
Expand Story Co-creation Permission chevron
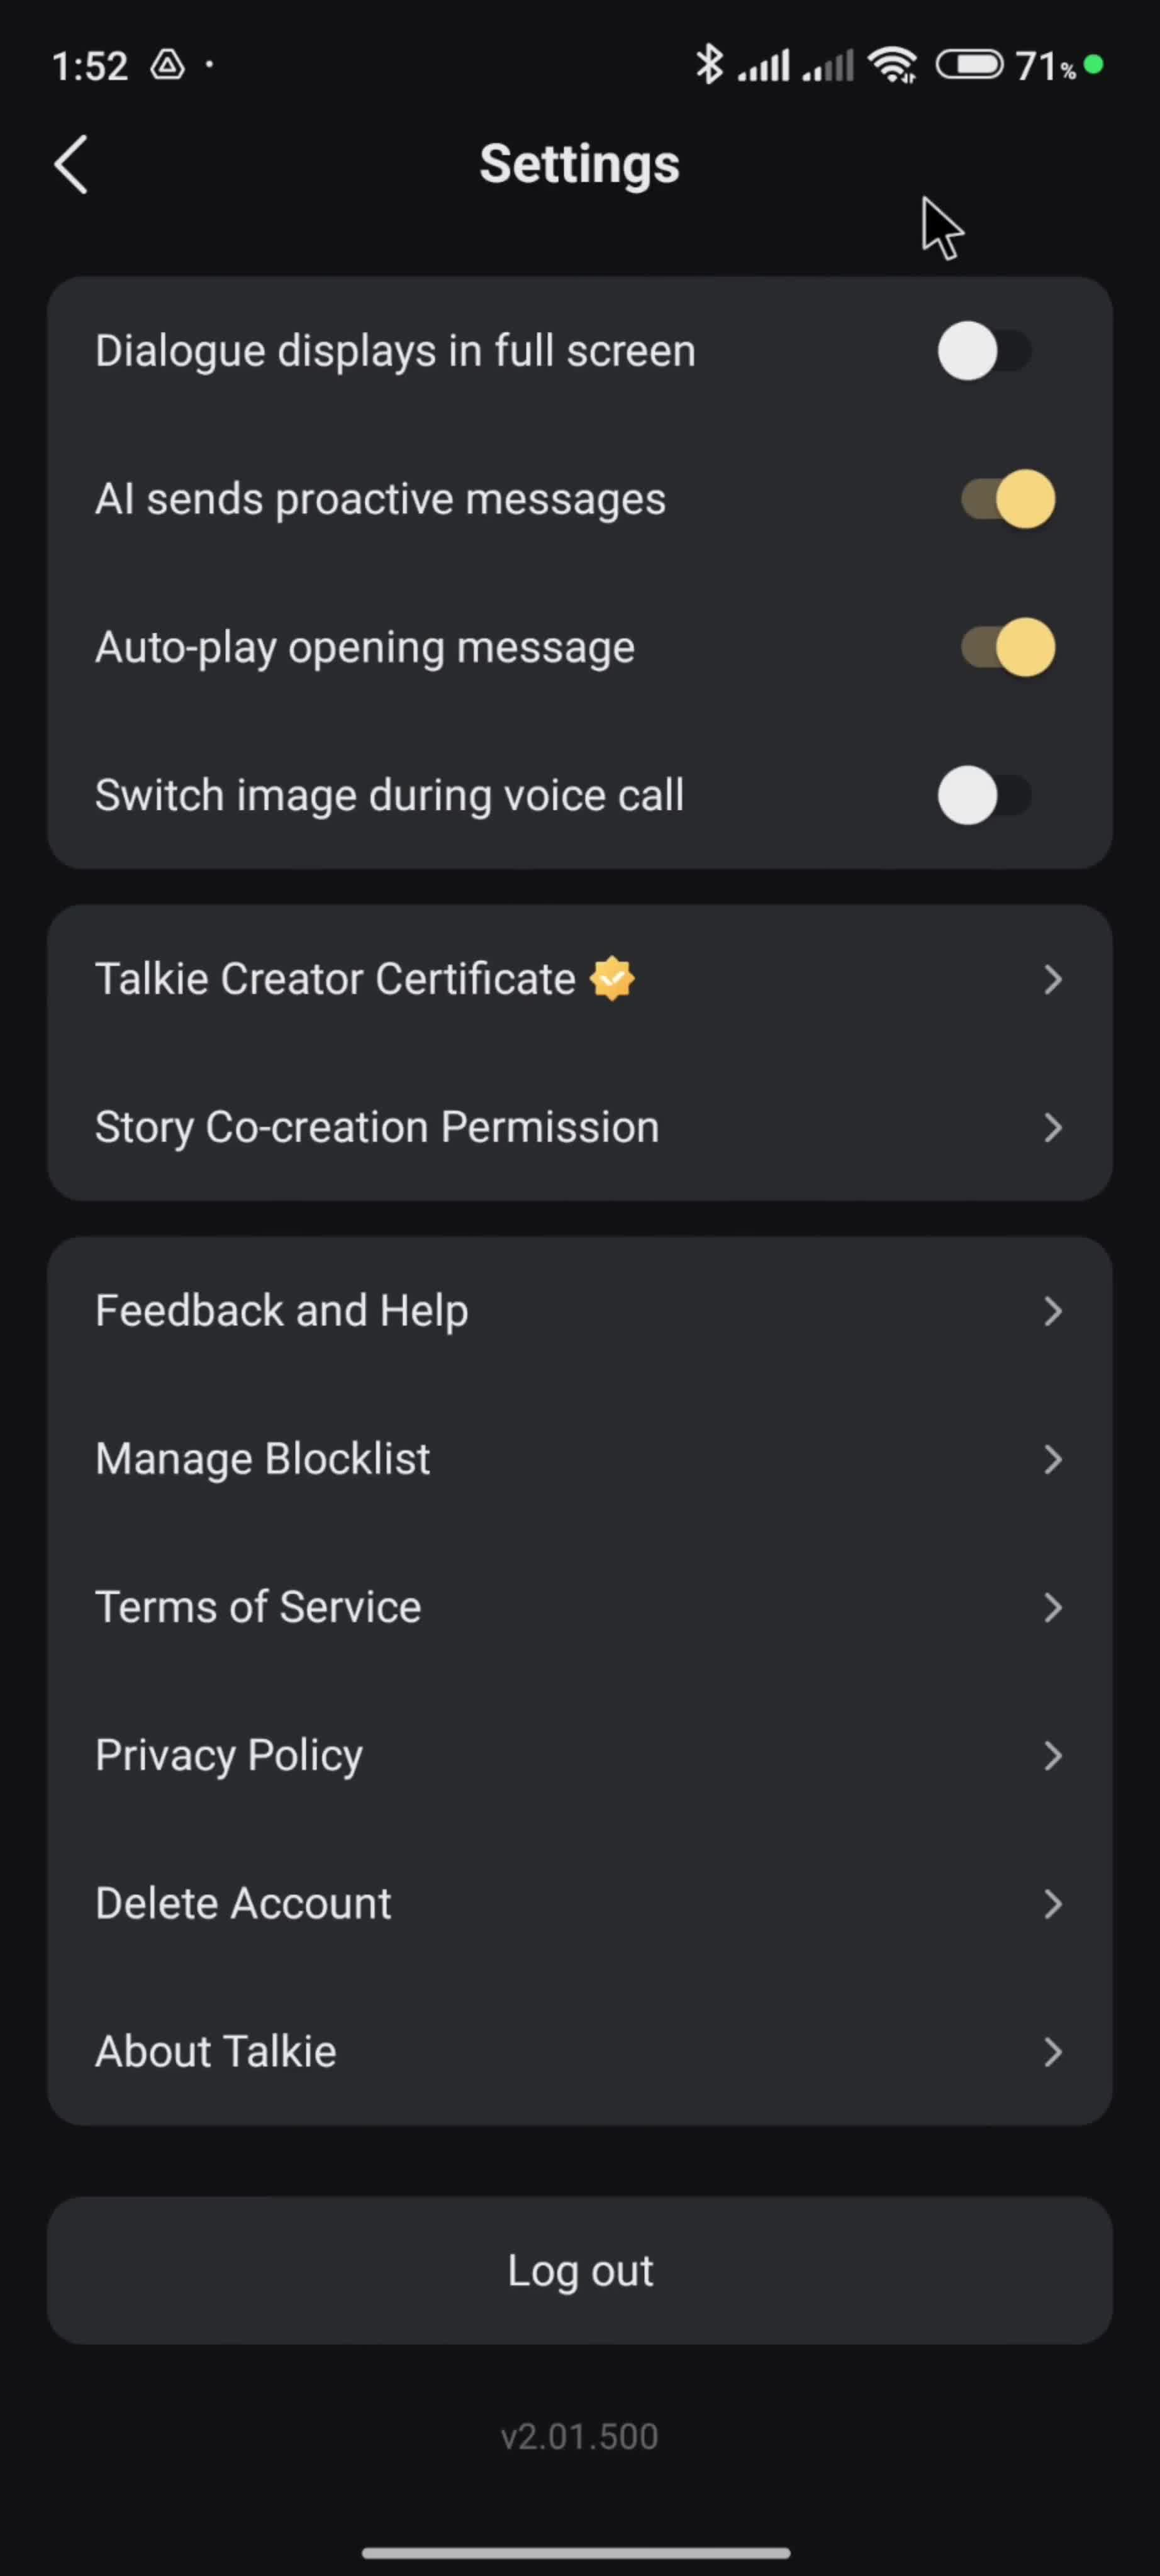(1052, 1127)
